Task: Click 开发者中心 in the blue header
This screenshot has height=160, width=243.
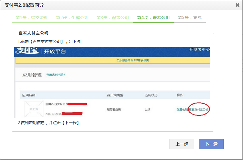Action: 199,49
